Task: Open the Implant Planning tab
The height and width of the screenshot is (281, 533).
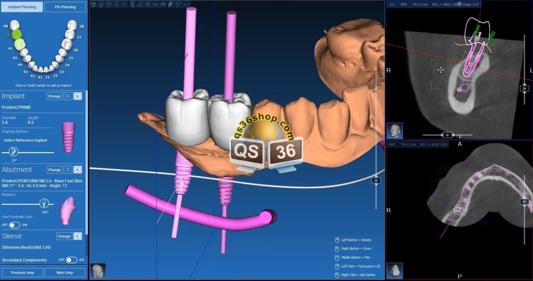Action: pyautogui.click(x=21, y=7)
